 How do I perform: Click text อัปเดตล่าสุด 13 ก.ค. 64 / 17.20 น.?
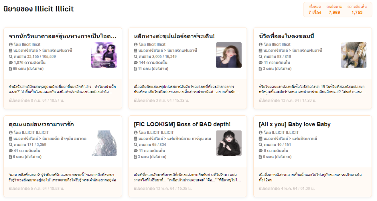point(288,100)
